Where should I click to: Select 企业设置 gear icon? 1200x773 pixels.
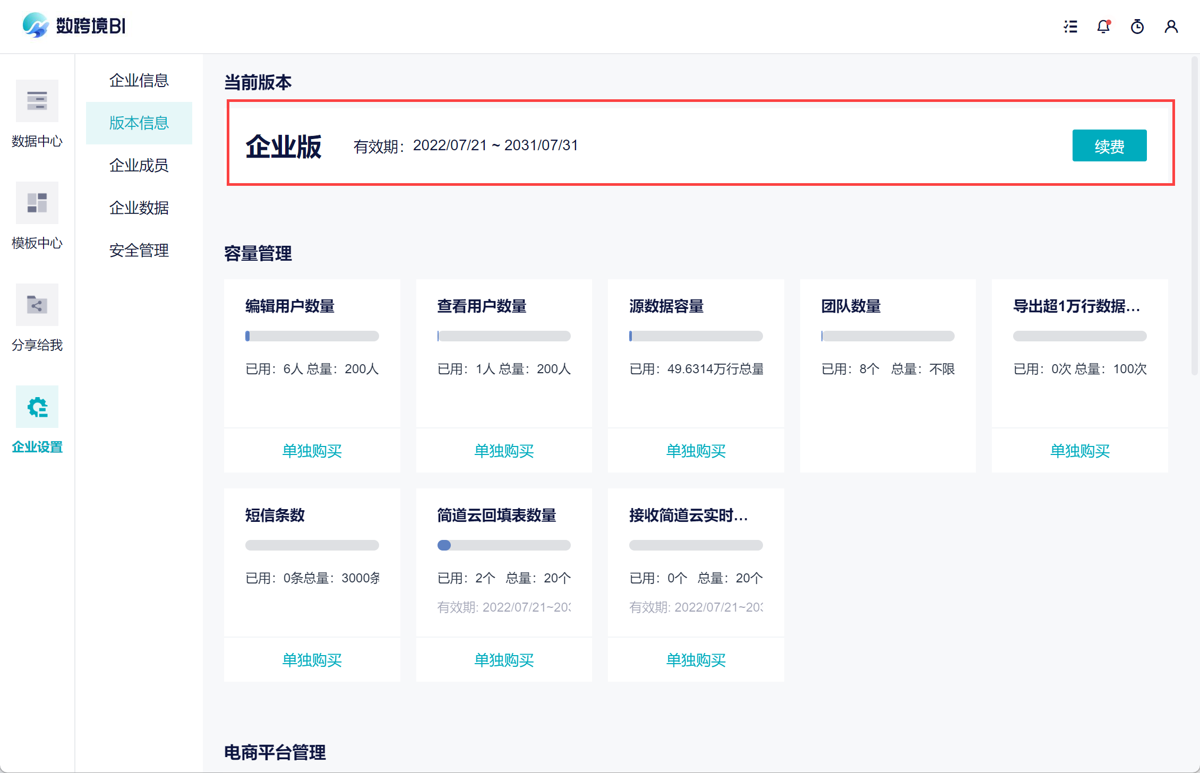pos(37,407)
